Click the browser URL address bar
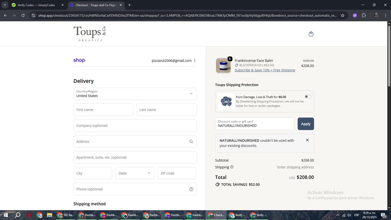The width and height of the screenshot is (391, 220). click(187, 15)
